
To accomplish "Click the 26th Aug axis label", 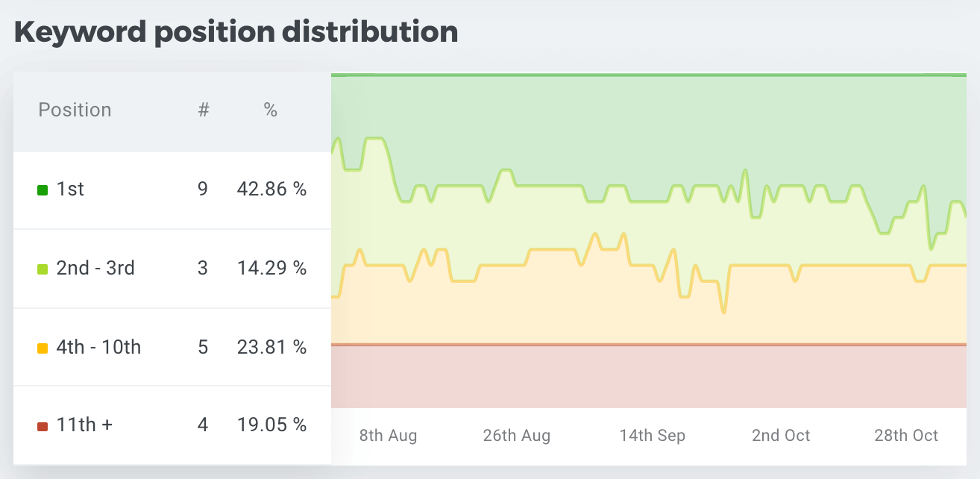I will coord(515,436).
